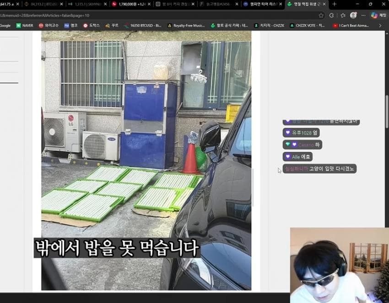Image resolution: width=389 pixels, height=303 pixels.
Task: Open the browser extensions icon
Action: tap(331, 16)
